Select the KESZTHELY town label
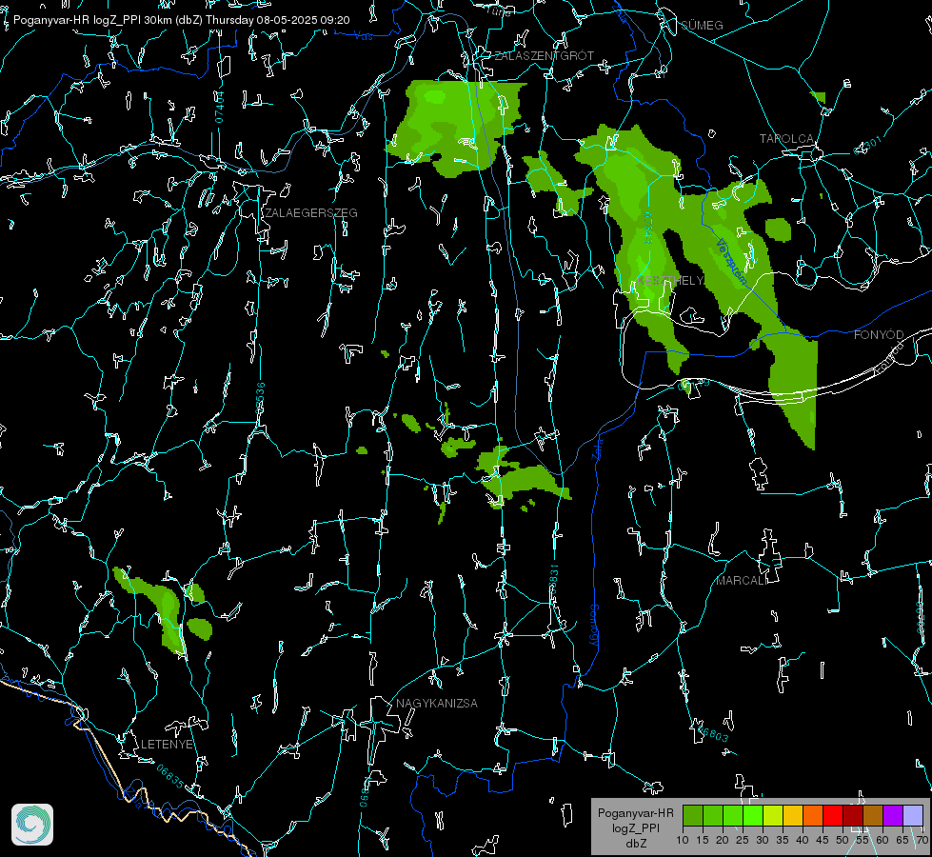The height and width of the screenshot is (857, 932). click(670, 280)
